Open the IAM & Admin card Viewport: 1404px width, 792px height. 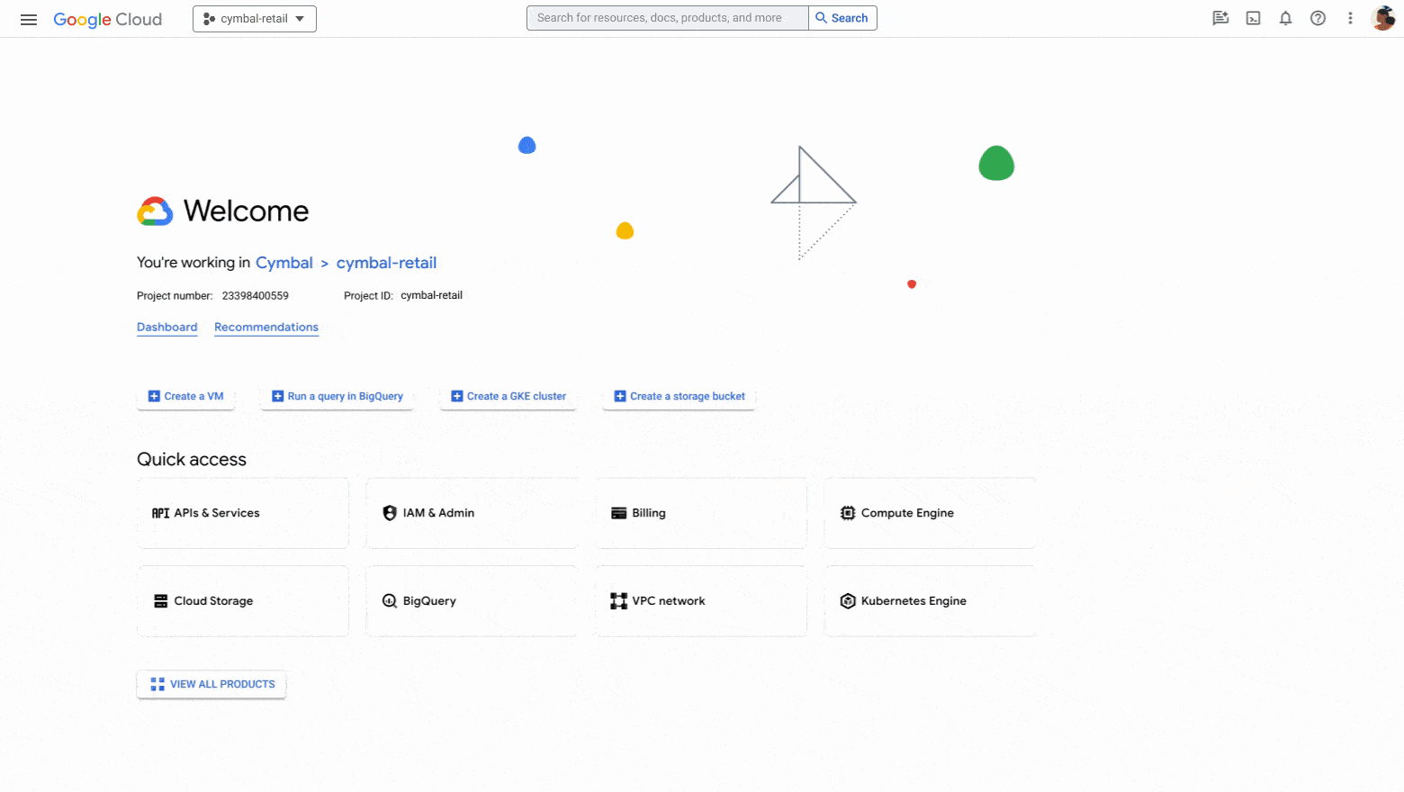tap(472, 513)
